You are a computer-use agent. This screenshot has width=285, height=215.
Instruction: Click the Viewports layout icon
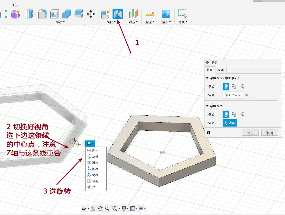coord(141,209)
